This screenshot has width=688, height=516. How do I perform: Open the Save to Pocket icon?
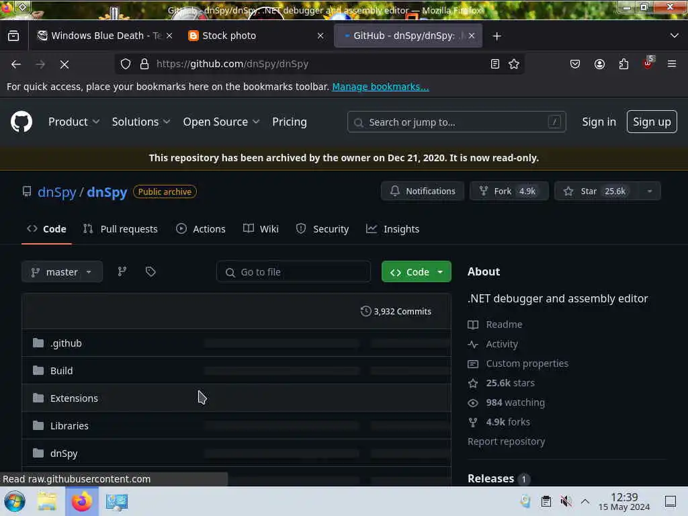click(x=575, y=64)
